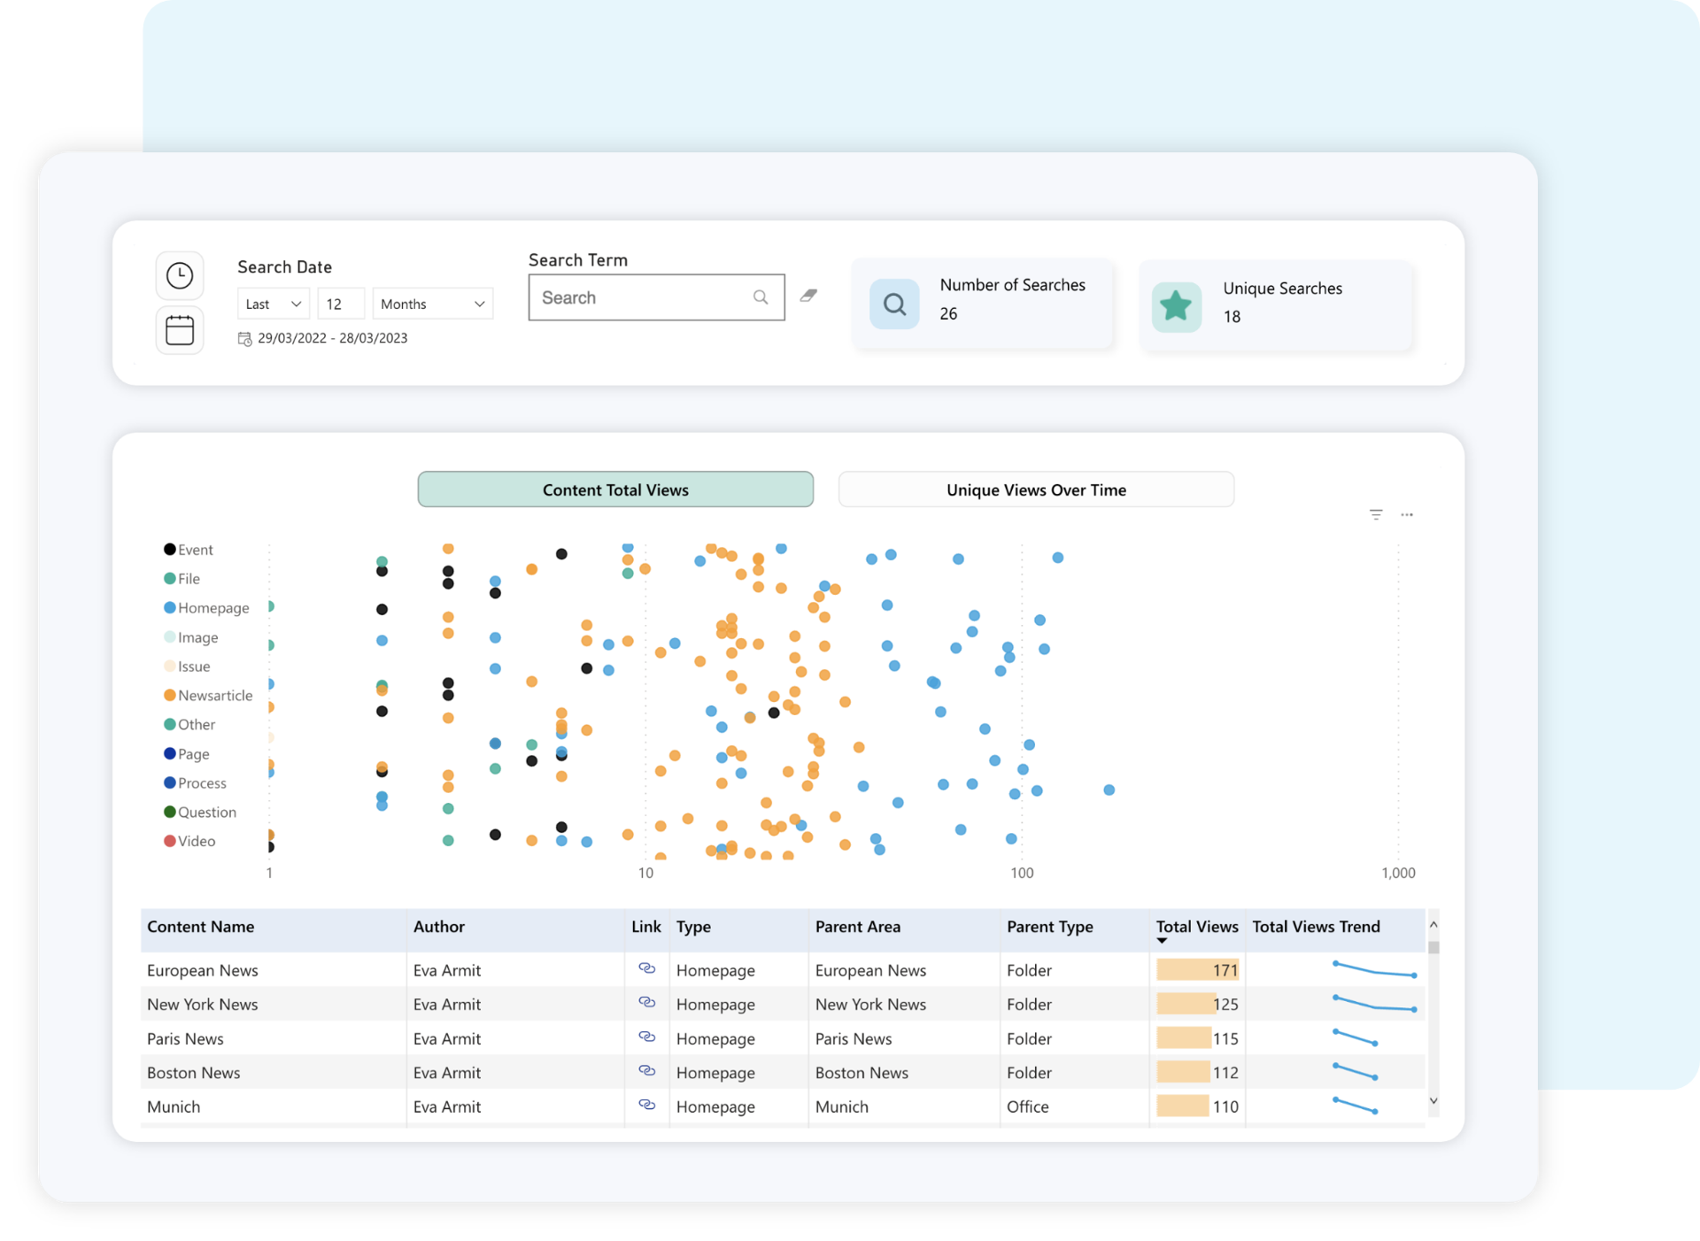Click the Total Views sort arrow
Viewport: 1700px width, 1241px height.
tap(1163, 942)
